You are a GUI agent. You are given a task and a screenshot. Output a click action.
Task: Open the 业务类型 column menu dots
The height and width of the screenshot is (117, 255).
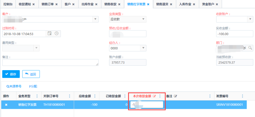[37, 96]
